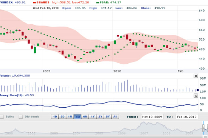Click the latest volume dot marker
This screenshot has width=208, height=138.
pyautogui.click(x=198, y=90)
